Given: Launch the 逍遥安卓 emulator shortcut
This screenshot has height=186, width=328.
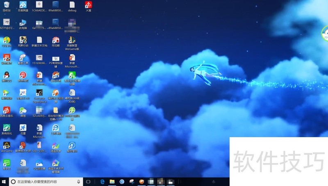Looking at the screenshot, I should pos(56,147).
